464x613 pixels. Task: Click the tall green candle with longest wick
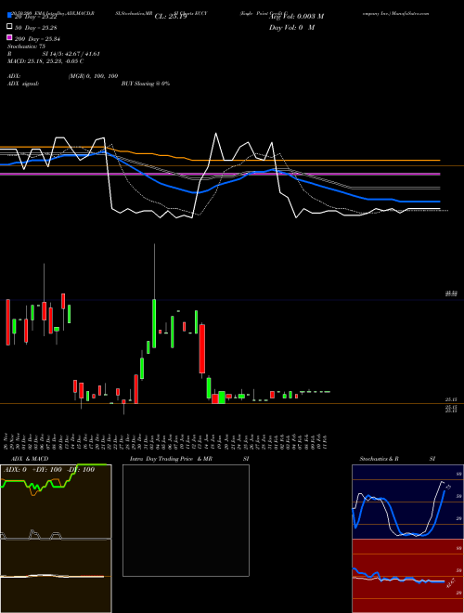(154, 323)
